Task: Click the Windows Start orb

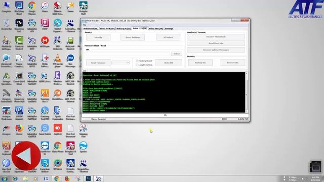Action: pyautogui.click(x=5, y=178)
